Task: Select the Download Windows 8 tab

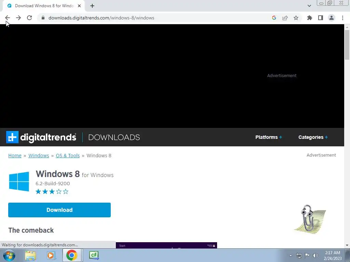Action: pyautogui.click(x=44, y=6)
